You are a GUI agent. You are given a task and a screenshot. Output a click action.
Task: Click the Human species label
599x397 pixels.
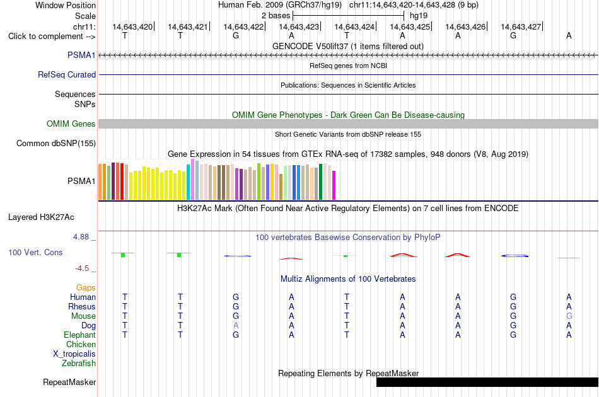point(83,297)
